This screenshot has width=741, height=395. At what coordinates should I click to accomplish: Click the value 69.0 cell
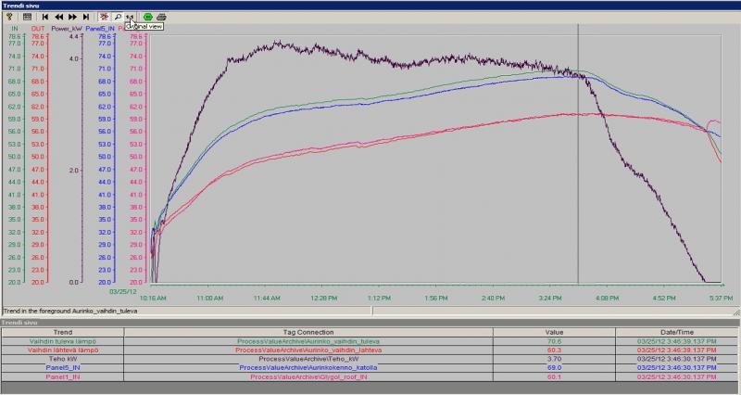(x=554, y=367)
